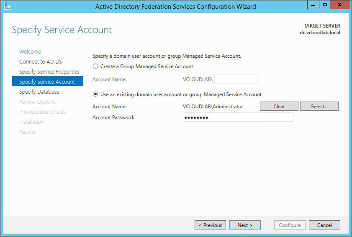Image resolution: width=352 pixels, height=237 pixels.
Task: Open the Welcome step in the sidebar
Action: [x=30, y=51]
